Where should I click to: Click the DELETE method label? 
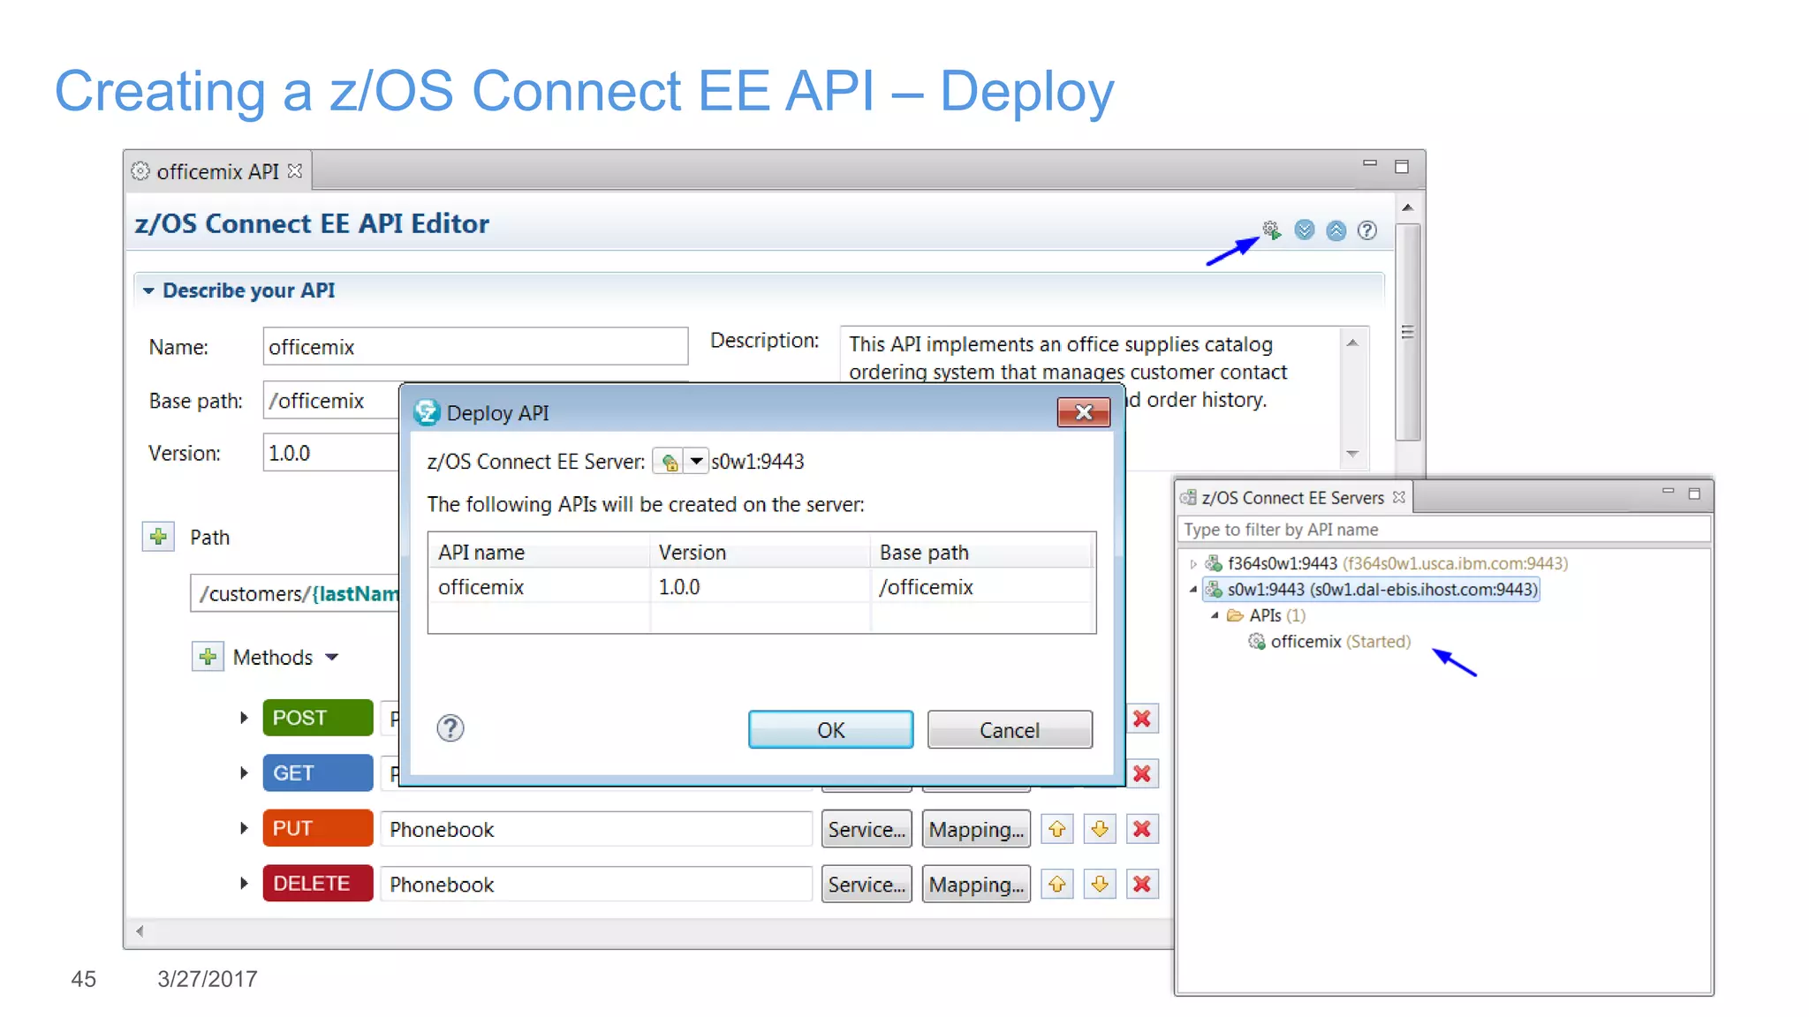click(x=318, y=884)
